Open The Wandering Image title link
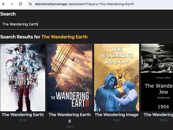 tap(116, 115)
